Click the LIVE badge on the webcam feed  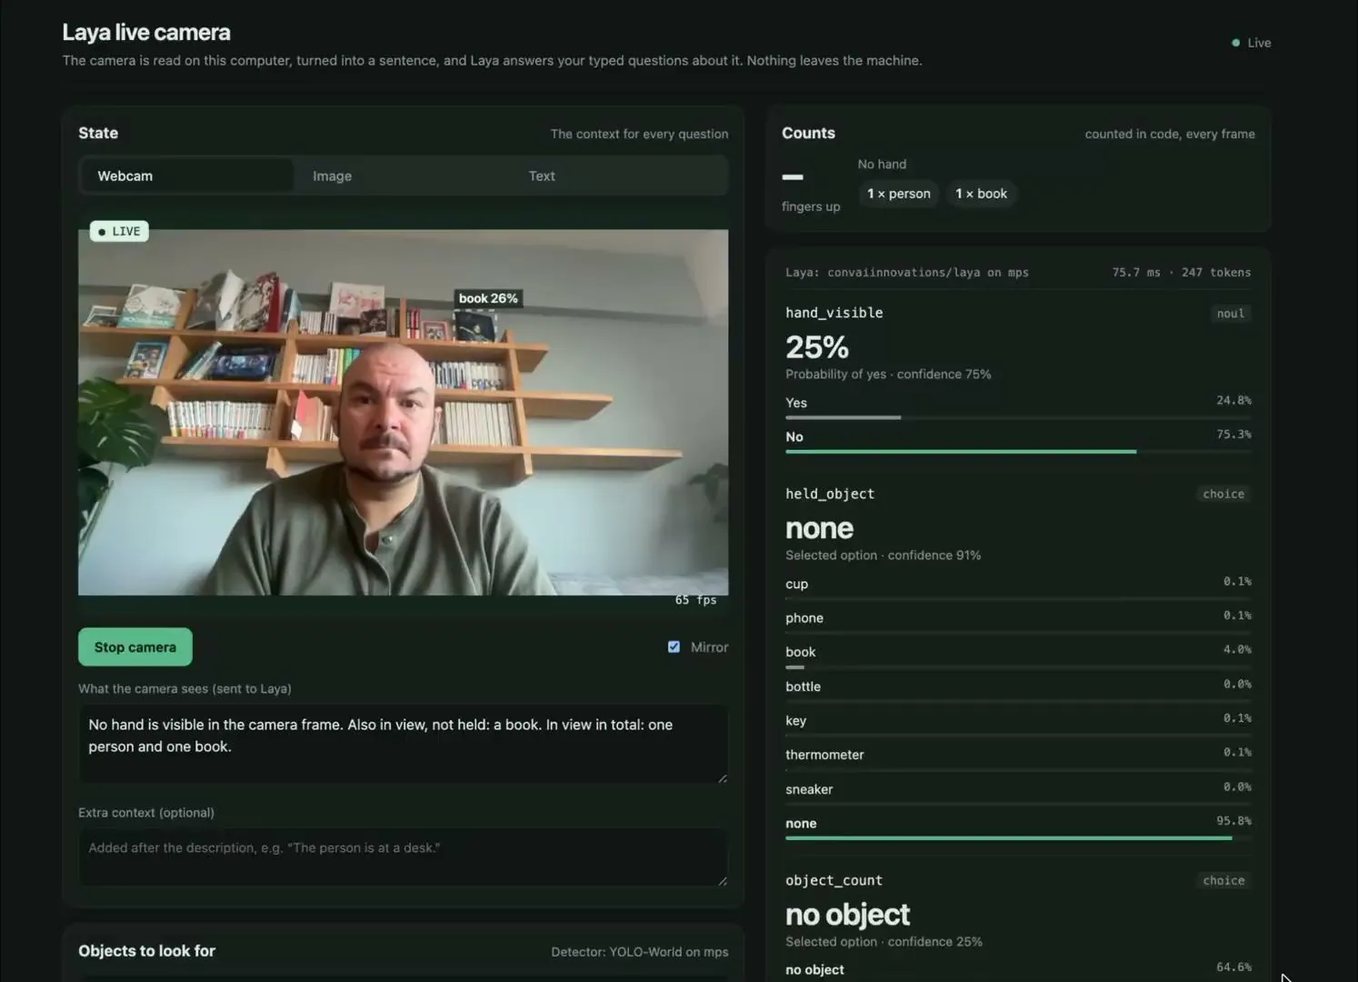pos(119,231)
